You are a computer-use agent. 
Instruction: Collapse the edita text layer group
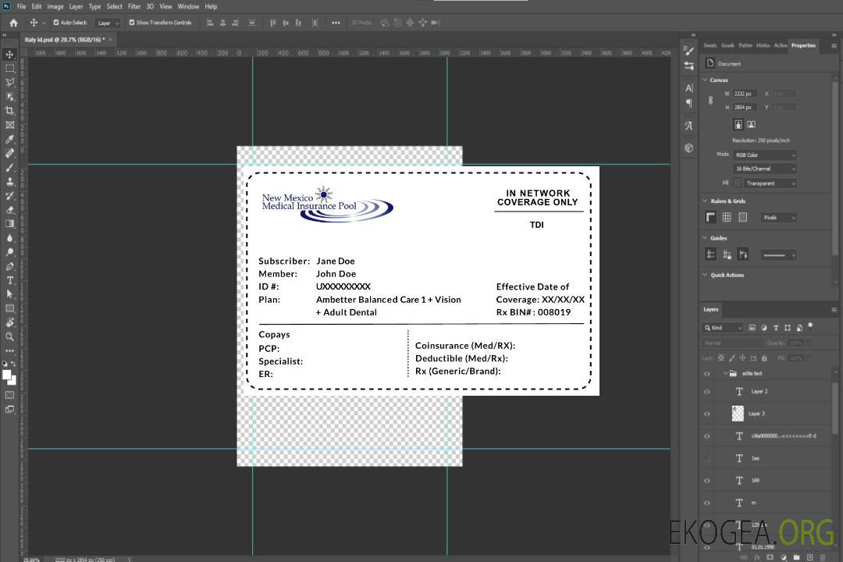tap(725, 373)
